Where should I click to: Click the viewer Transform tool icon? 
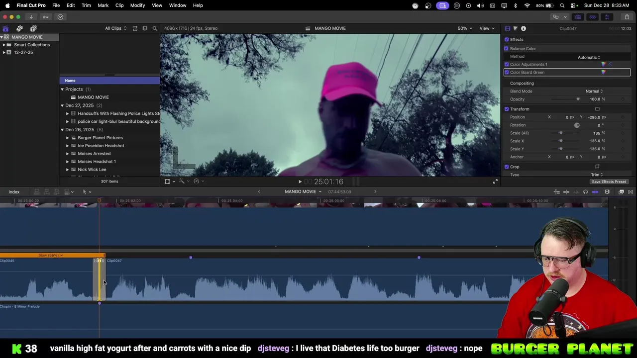pyautogui.click(x=167, y=181)
